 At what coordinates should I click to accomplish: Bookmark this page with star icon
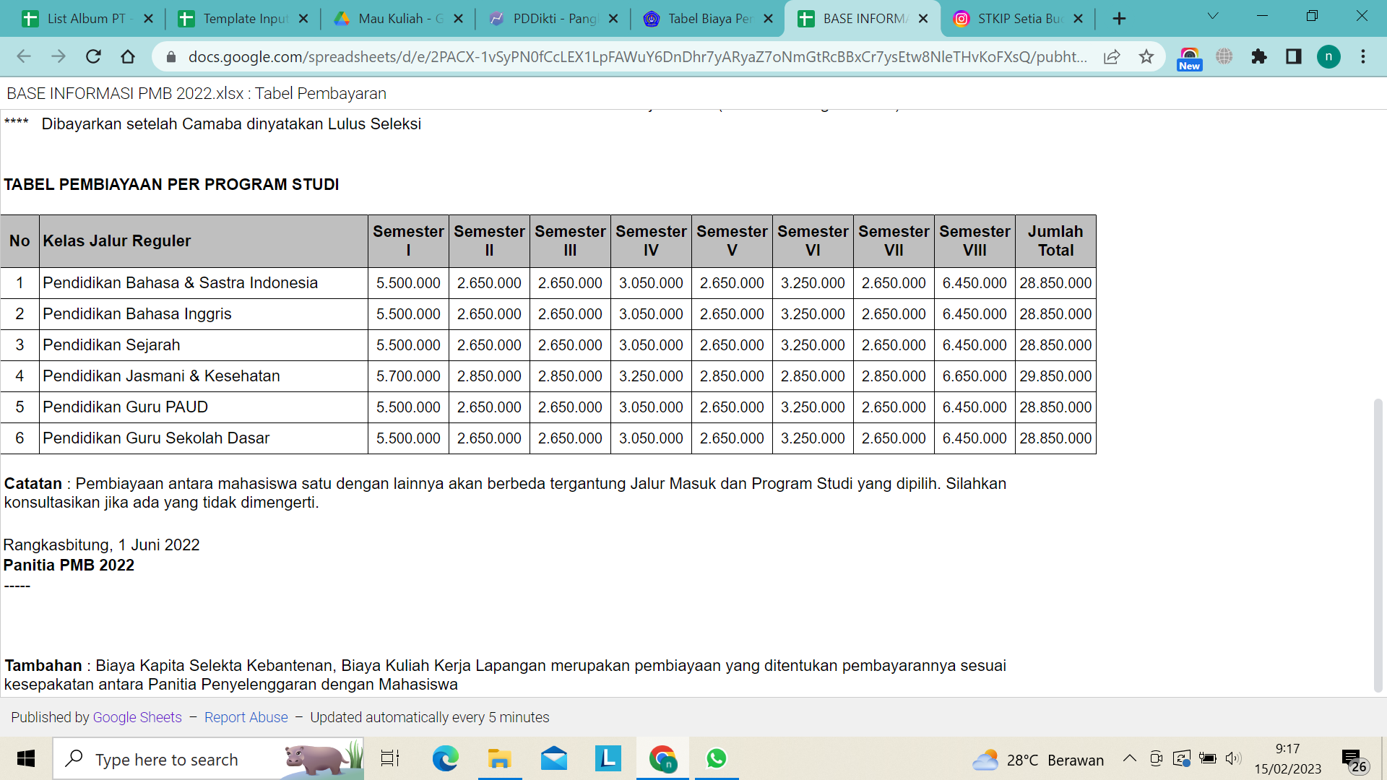tap(1146, 56)
